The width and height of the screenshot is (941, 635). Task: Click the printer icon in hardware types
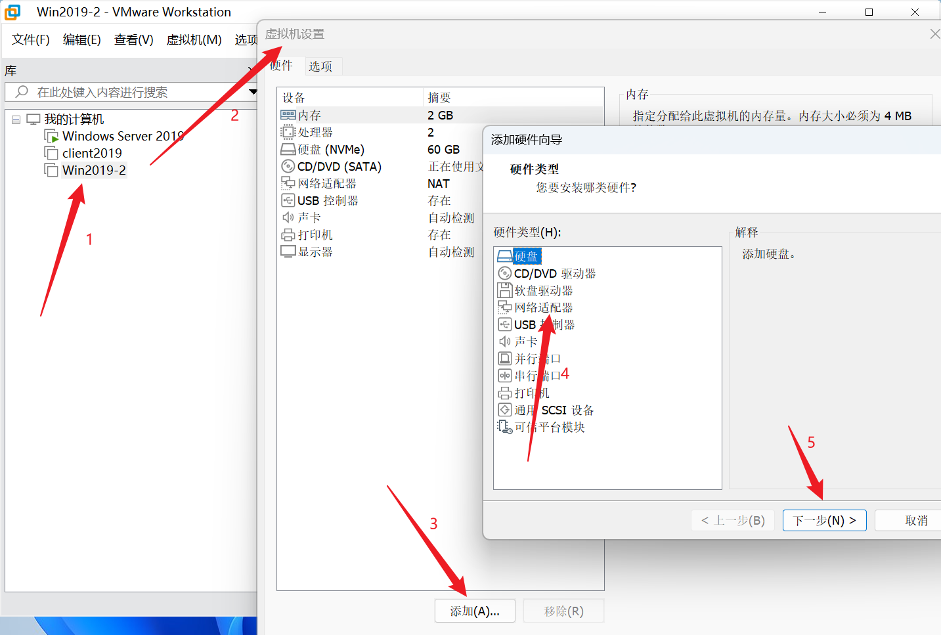pos(504,393)
